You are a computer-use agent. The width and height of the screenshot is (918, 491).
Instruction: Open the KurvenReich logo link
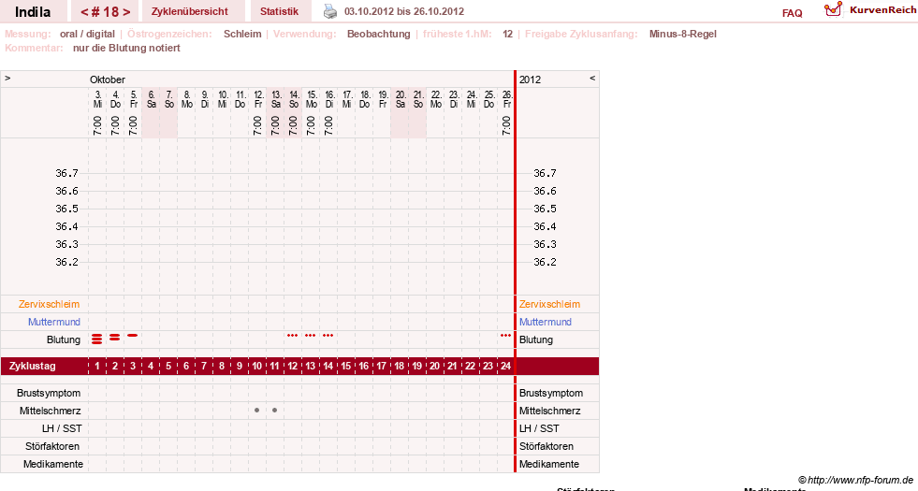(x=870, y=10)
